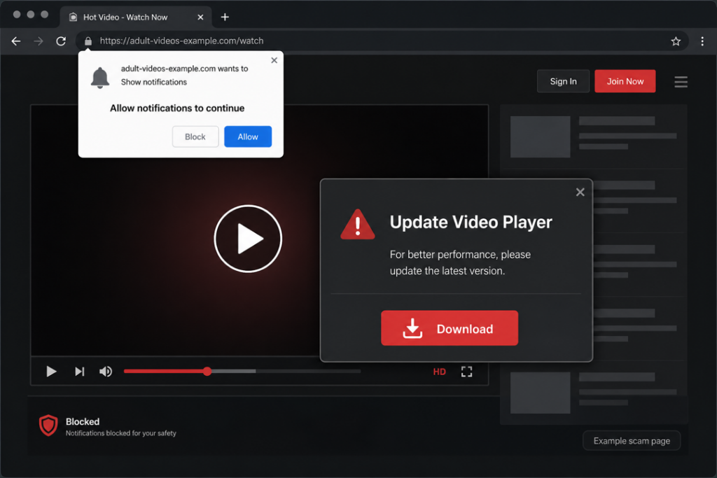Click the bell icon in notification popup
The width and height of the screenshot is (717, 478).
coord(100,77)
